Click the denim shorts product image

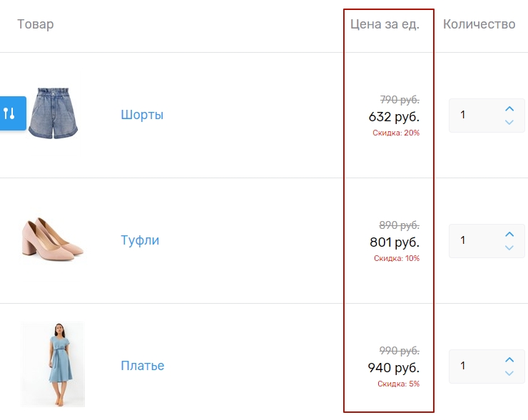point(54,113)
